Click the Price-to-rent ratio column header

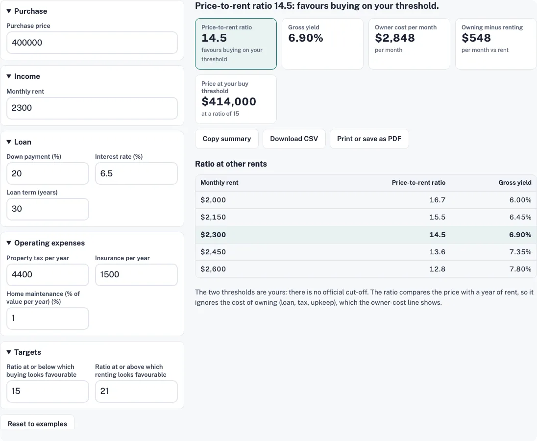[x=418, y=182]
